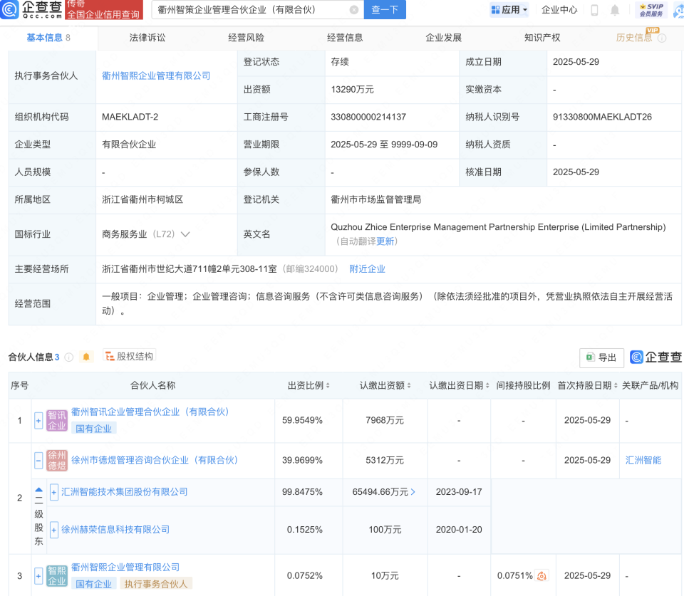Click the 附近企业 link
Viewport: 684px width, 596px height.
pyautogui.click(x=368, y=269)
